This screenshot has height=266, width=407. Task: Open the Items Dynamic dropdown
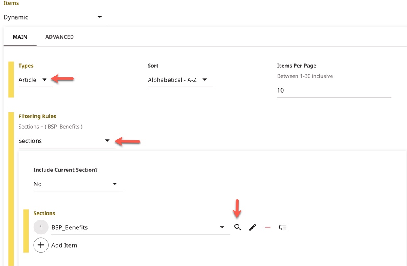[x=56, y=17]
